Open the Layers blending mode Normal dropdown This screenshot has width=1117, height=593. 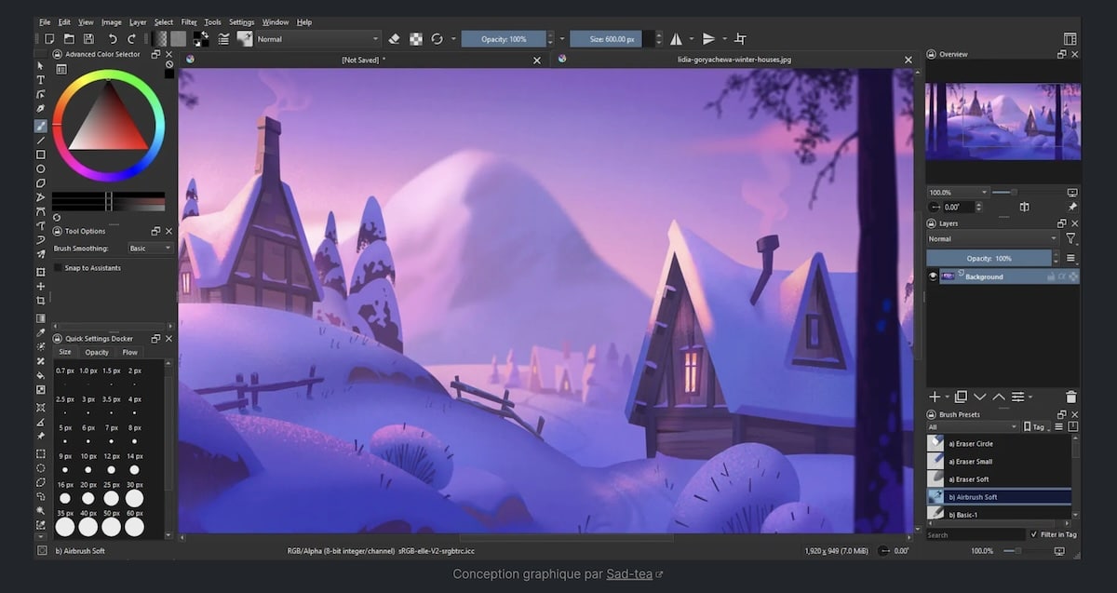993,239
